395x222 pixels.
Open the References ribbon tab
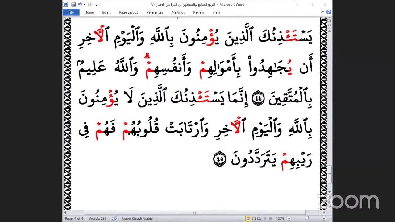(x=155, y=12)
